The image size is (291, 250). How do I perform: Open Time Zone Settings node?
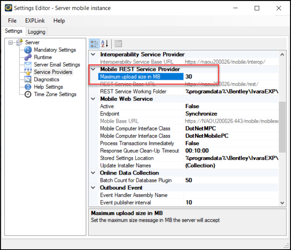pos(55,94)
